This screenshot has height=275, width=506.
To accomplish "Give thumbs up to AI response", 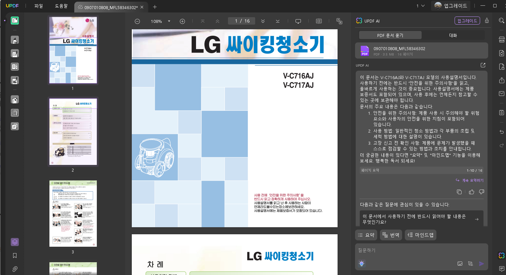I will pyautogui.click(x=471, y=192).
